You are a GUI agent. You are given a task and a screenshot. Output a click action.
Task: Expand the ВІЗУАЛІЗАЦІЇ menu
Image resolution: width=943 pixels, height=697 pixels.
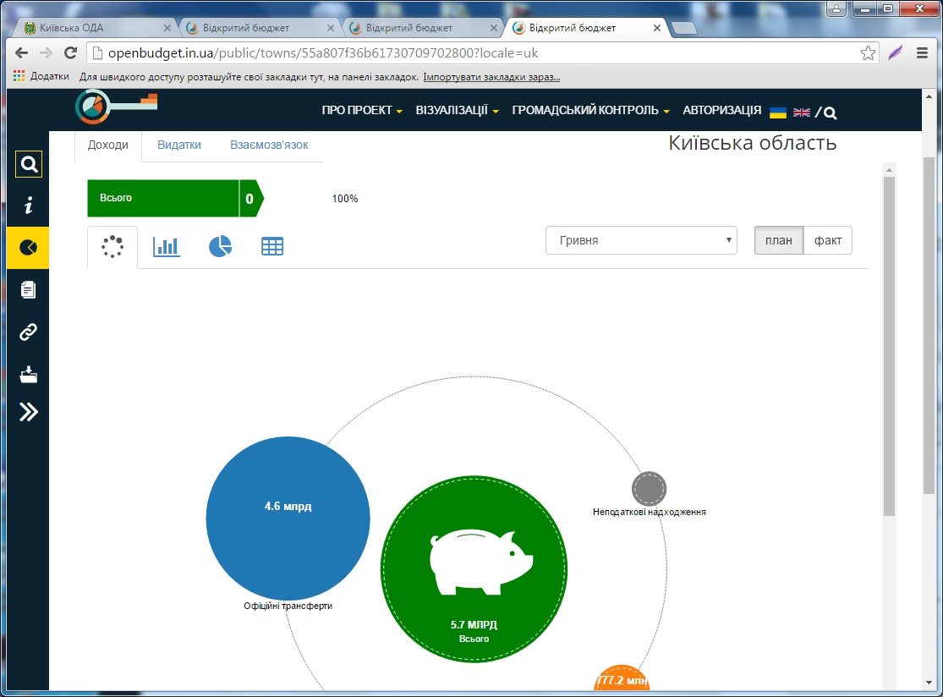click(457, 110)
